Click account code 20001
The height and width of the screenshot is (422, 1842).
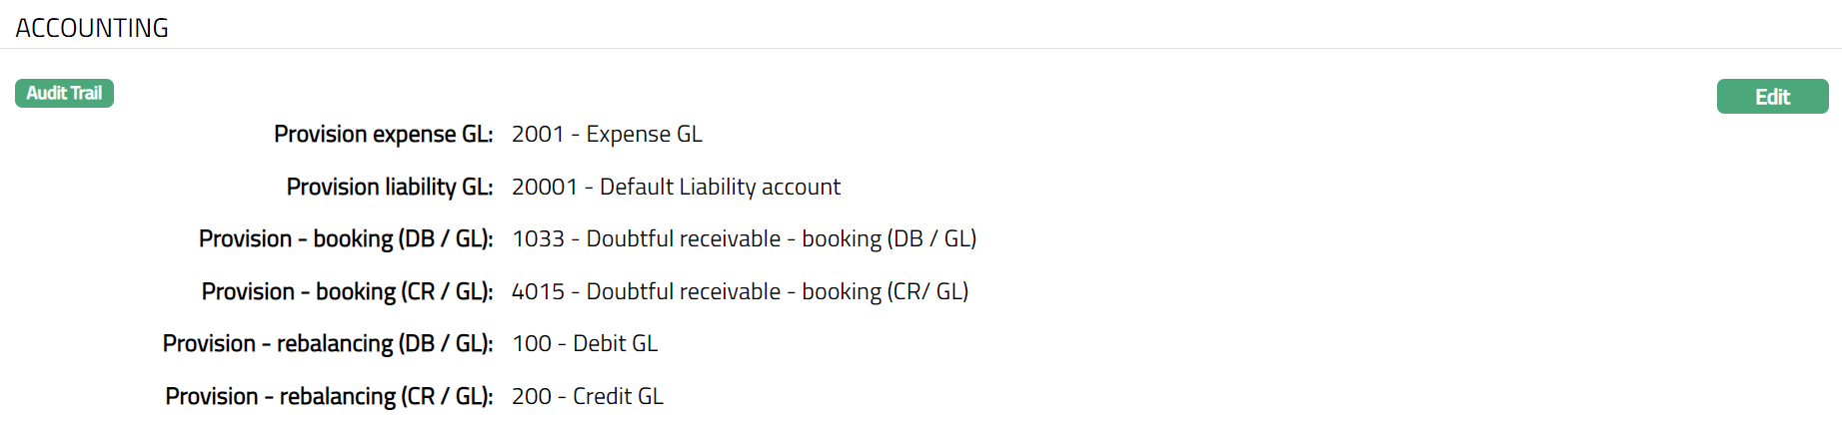coord(545,187)
